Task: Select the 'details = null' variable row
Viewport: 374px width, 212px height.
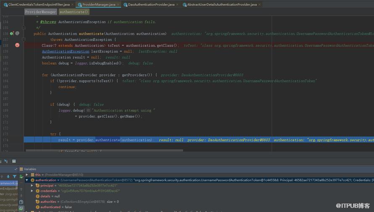Action: 199,196
